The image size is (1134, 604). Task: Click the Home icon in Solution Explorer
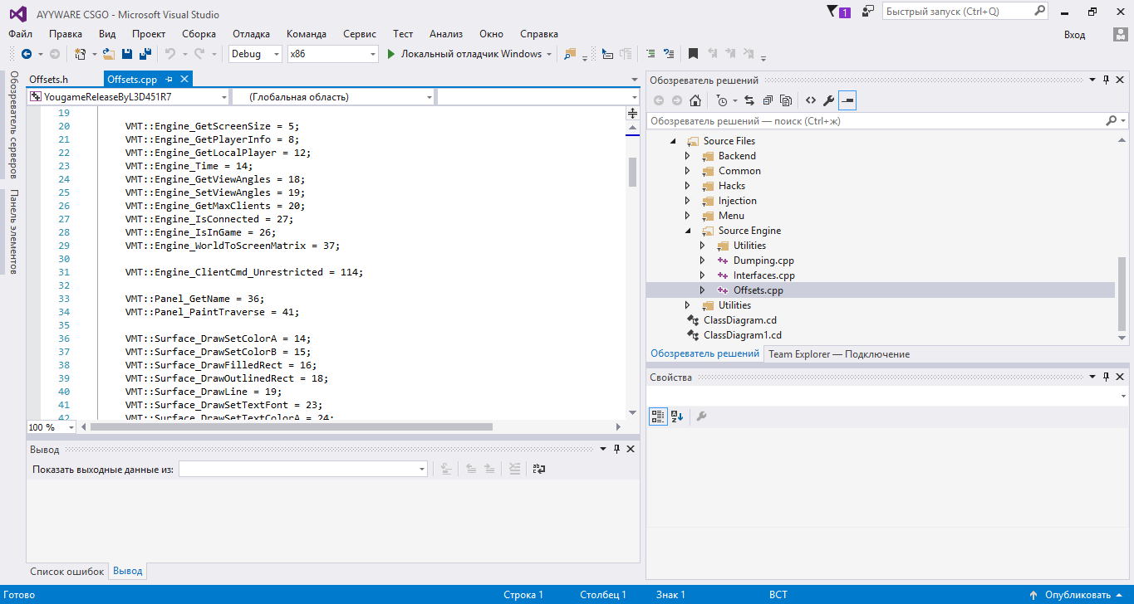(695, 101)
